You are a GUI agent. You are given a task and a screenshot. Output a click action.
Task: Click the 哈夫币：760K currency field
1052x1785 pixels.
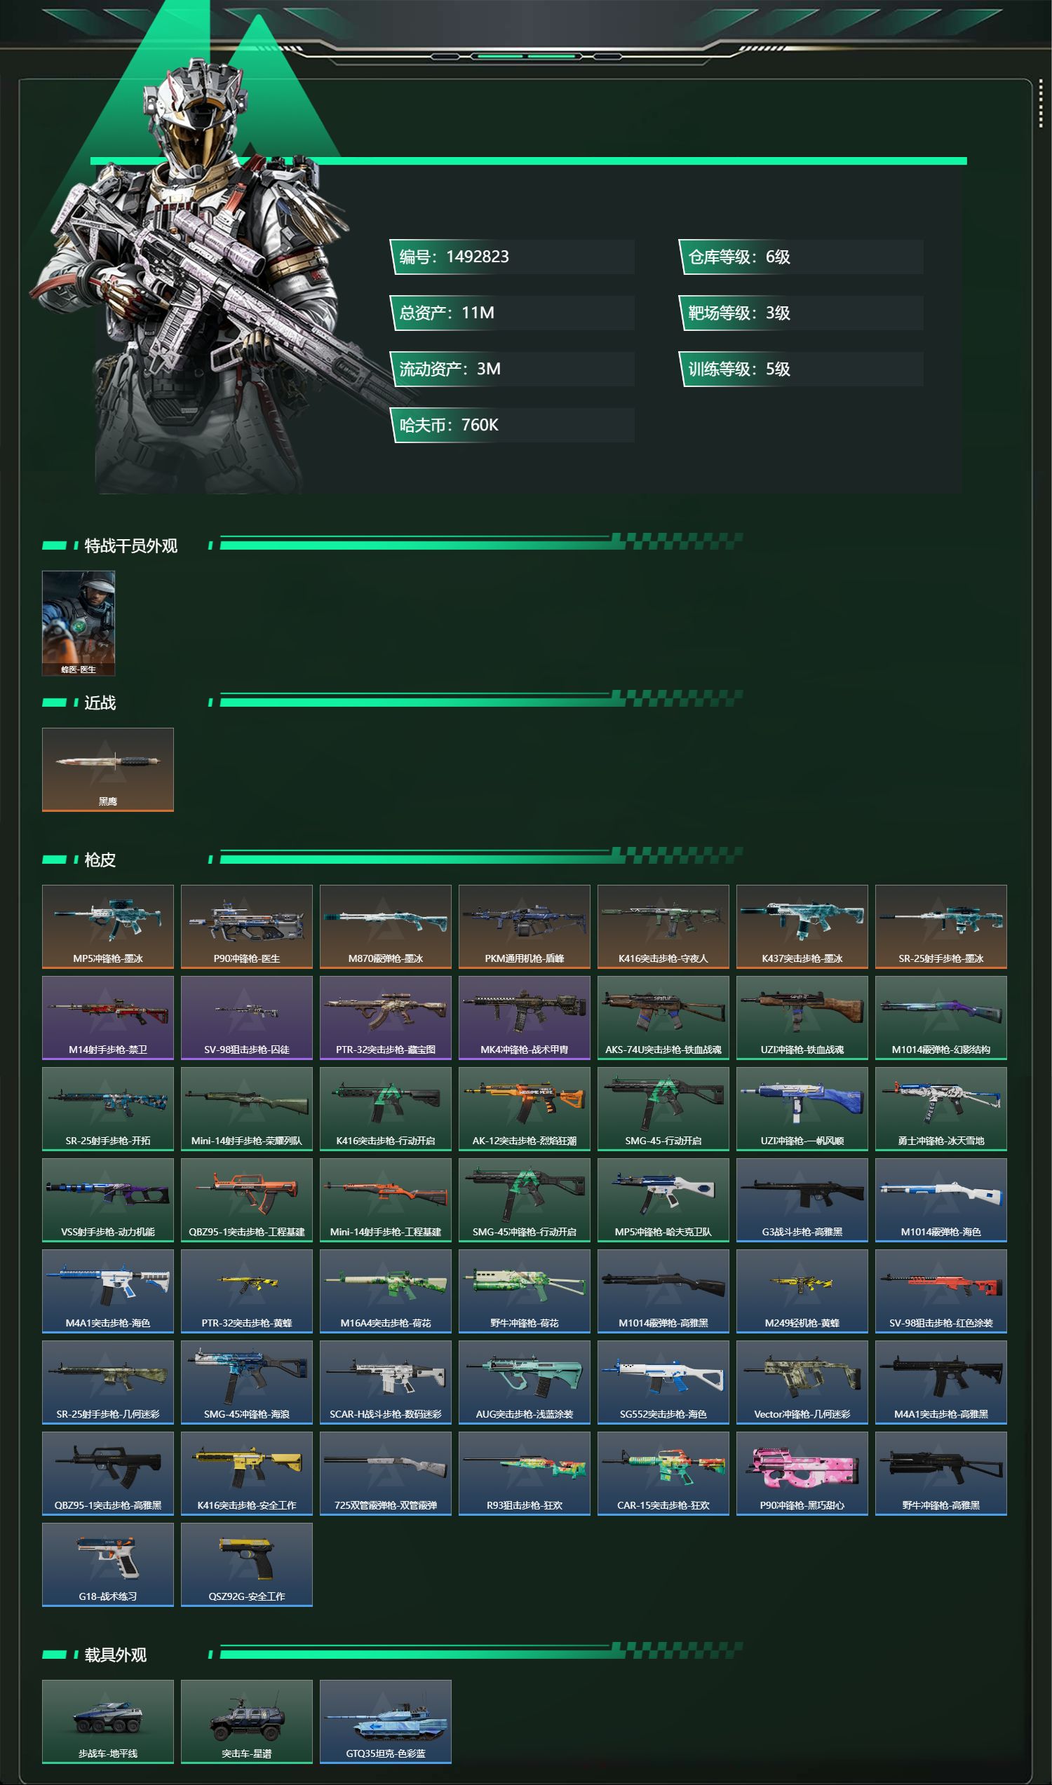[x=513, y=424]
